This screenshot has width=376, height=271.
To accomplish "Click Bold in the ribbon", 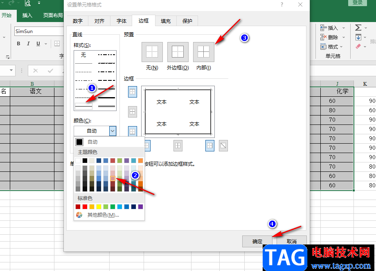I will pyautogui.click(x=18, y=44).
